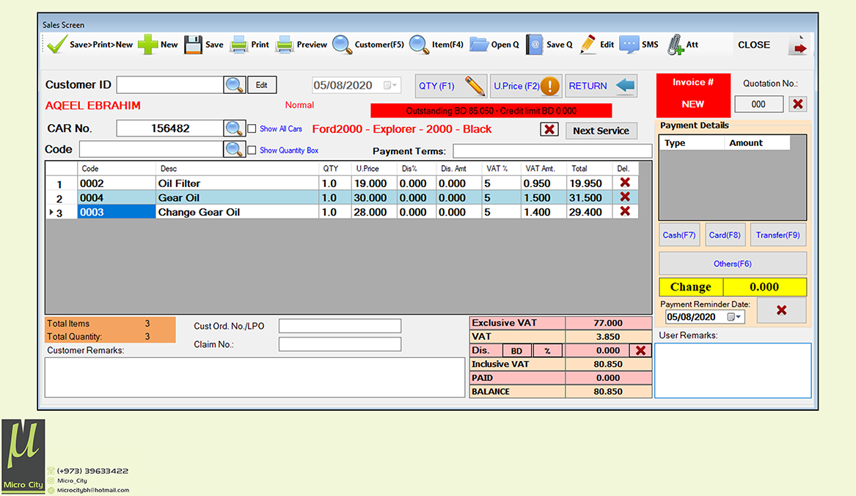Clear the discount with red X
The width and height of the screenshot is (856, 496).
[640, 351]
